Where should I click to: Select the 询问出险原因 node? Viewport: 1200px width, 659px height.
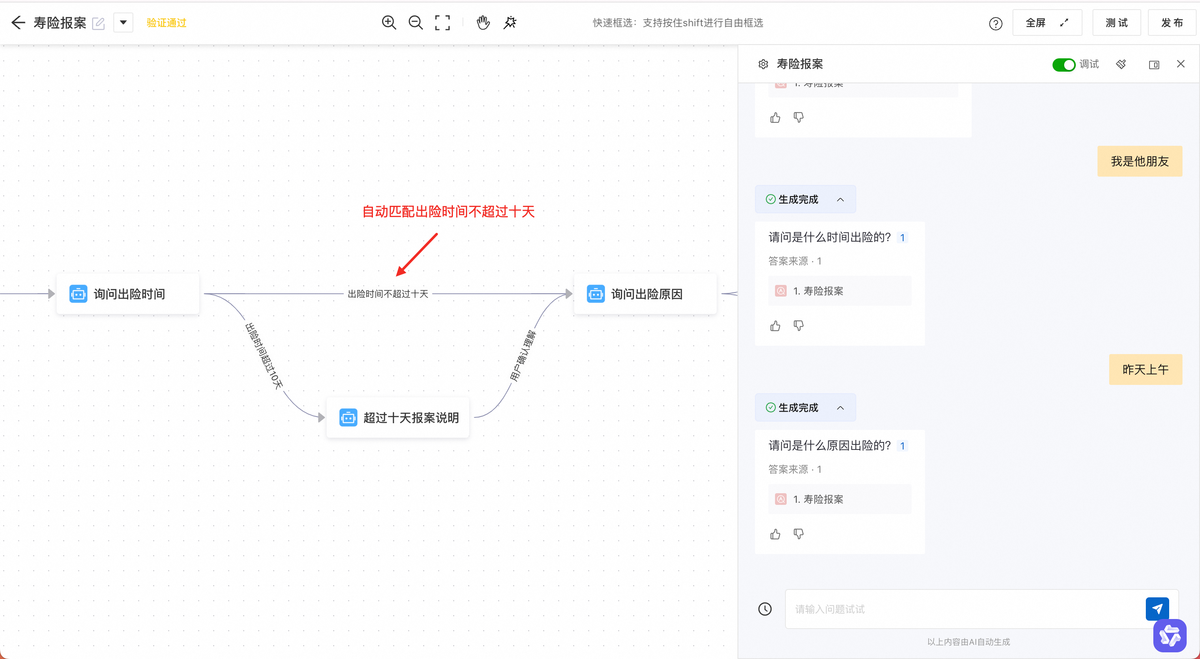point(645,294)
